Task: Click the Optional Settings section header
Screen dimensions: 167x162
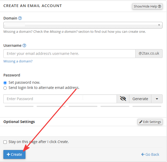Action: tap(19, 122)
